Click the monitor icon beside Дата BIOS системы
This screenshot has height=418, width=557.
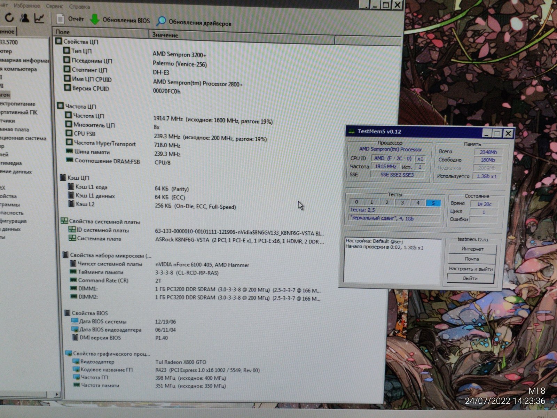pos(74,321)
